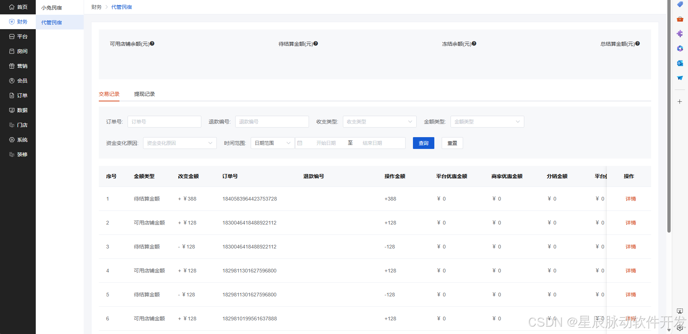Open the 平台 platform menu
This screenshot has width=688, height=334.
(18, 36)
